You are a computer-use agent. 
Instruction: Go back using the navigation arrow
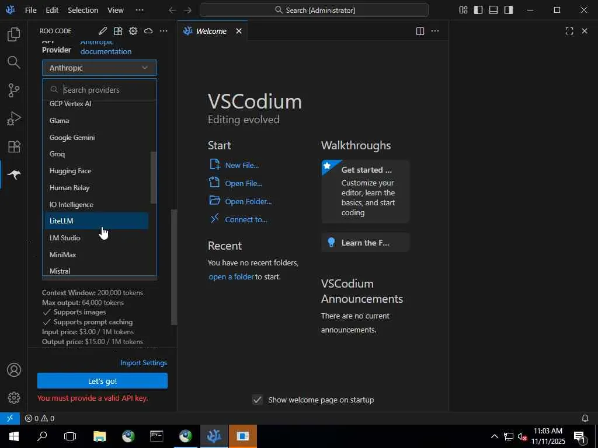[172, 10]
